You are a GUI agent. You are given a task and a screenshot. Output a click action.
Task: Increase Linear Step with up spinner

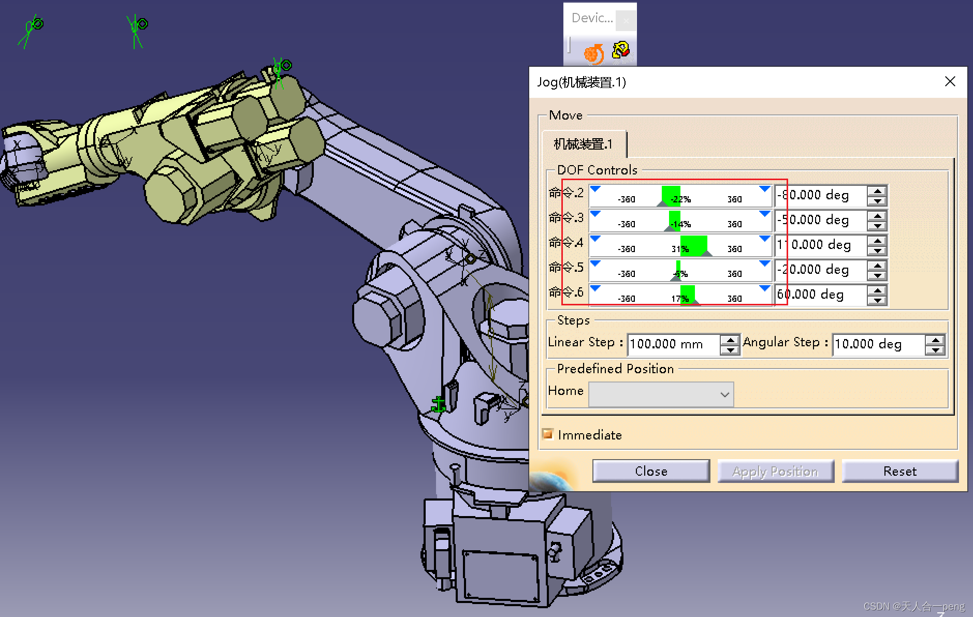coord(730,340)
